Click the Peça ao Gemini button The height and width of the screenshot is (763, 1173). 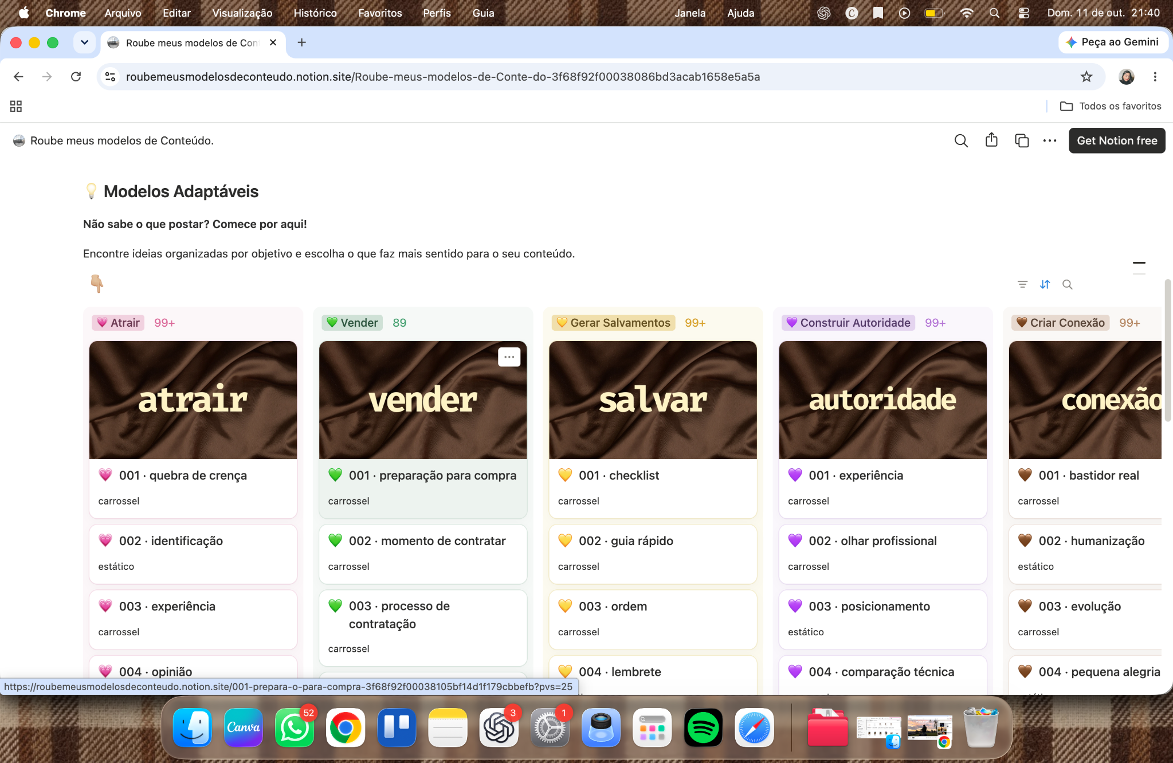[1112, 42]
